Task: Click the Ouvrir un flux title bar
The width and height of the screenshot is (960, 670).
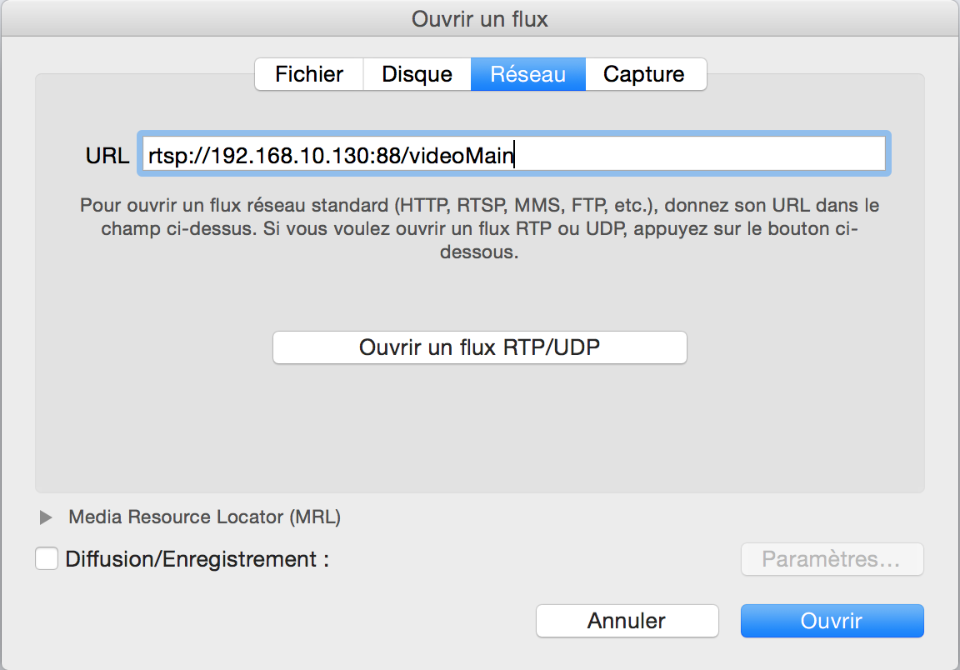Action: tap(480, 19)
